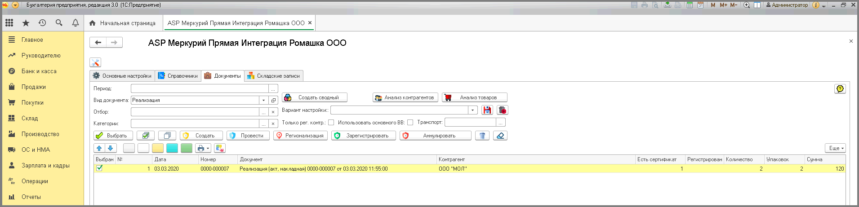Click the M- memory subtract button
The width and height of the screenshot is (859, 207).
734,5
